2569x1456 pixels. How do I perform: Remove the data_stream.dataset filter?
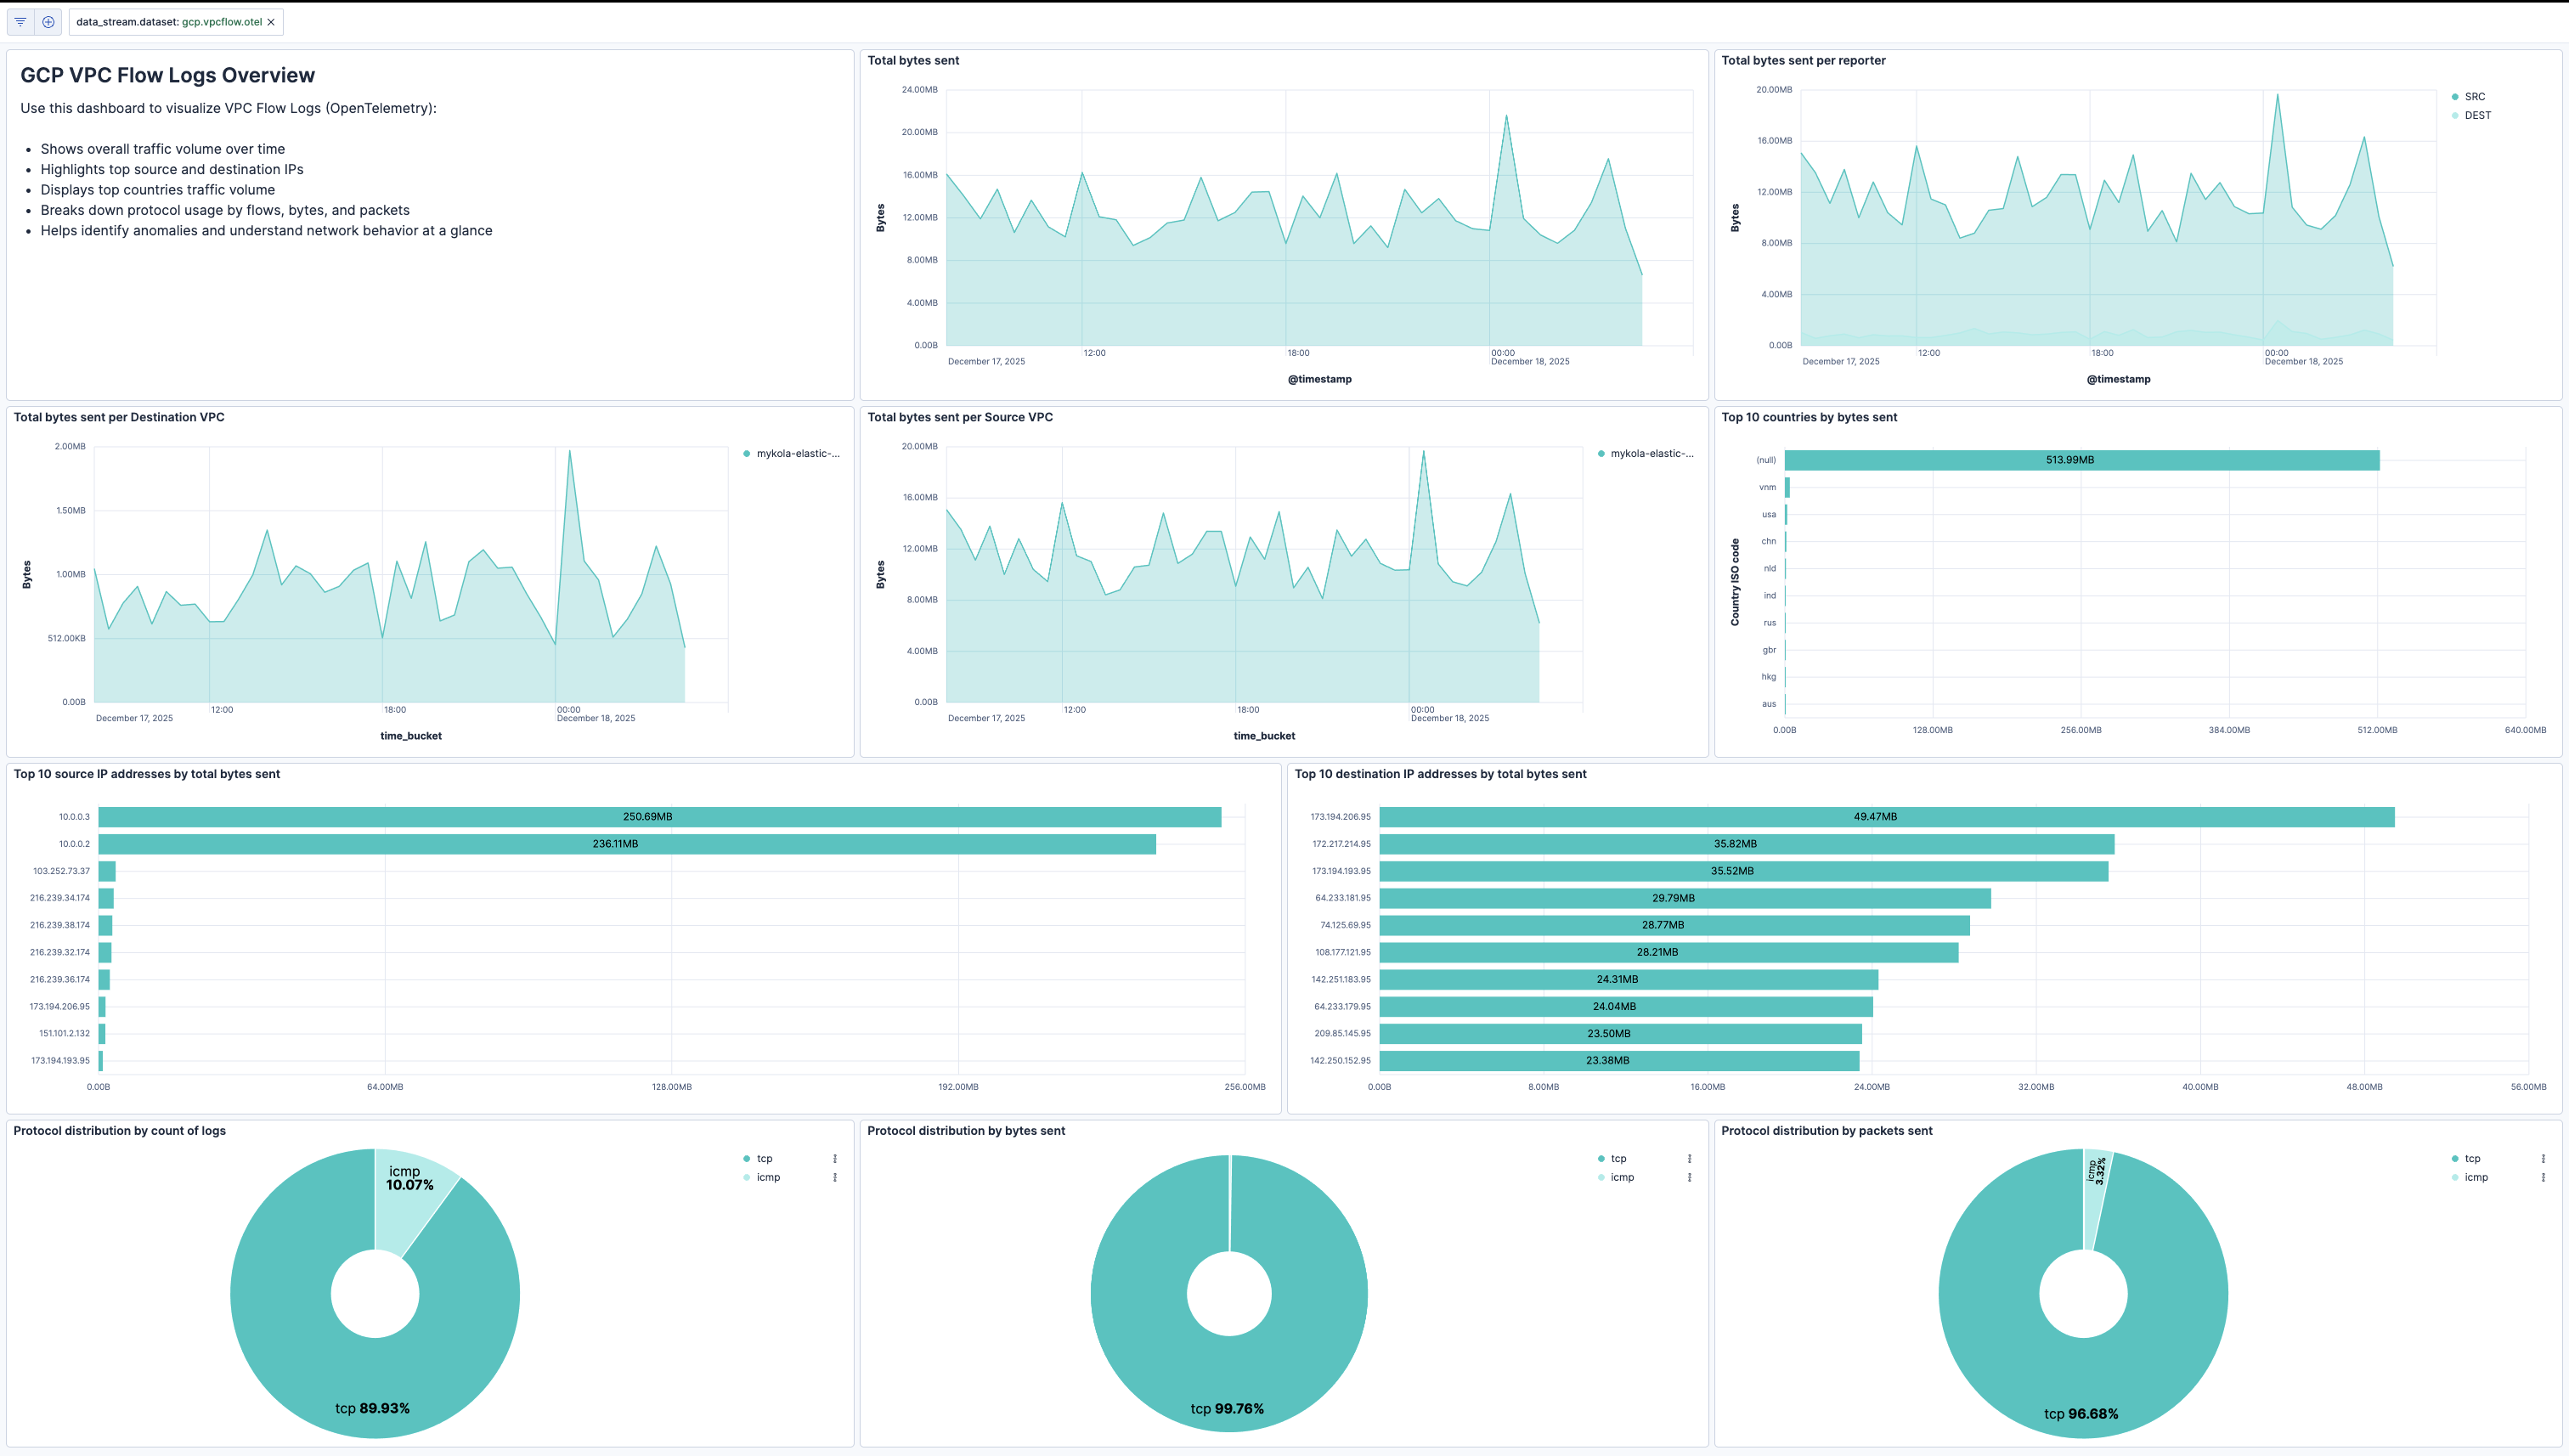point(270,21)
